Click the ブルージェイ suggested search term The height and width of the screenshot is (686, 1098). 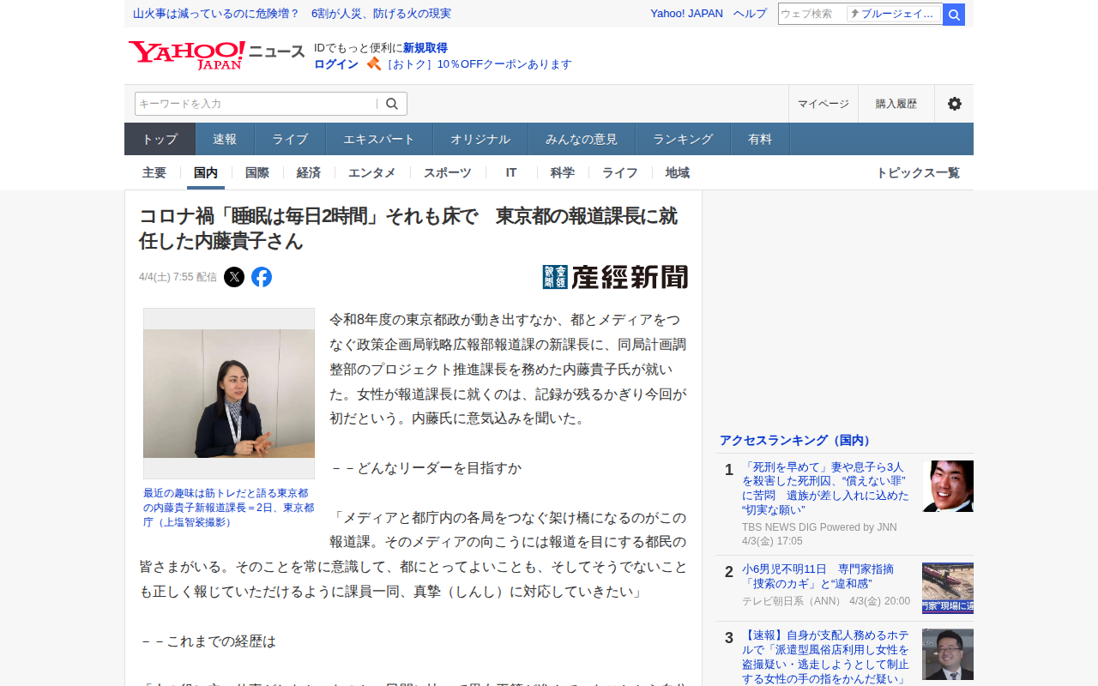(x=894, y=14)
